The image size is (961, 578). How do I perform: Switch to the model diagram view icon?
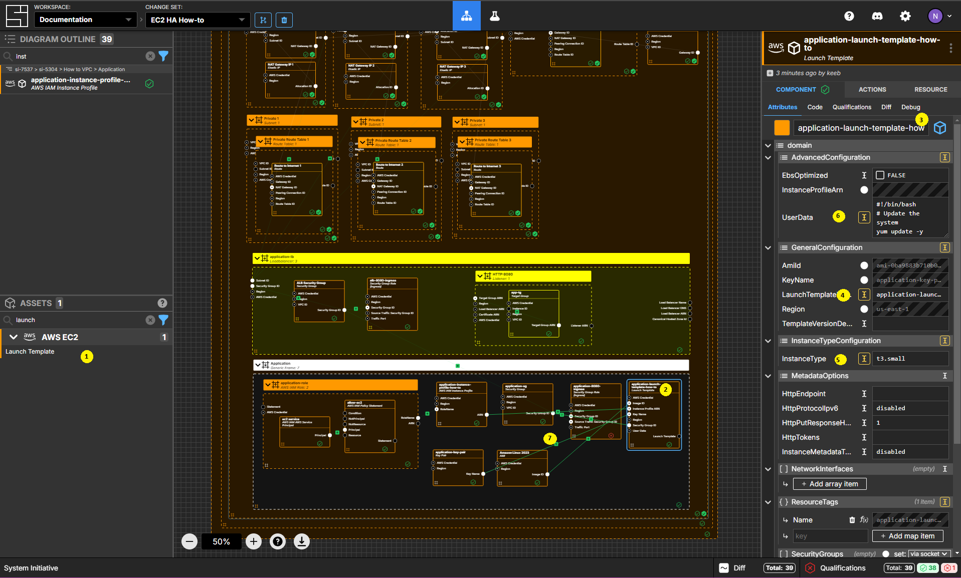[467, 16]
